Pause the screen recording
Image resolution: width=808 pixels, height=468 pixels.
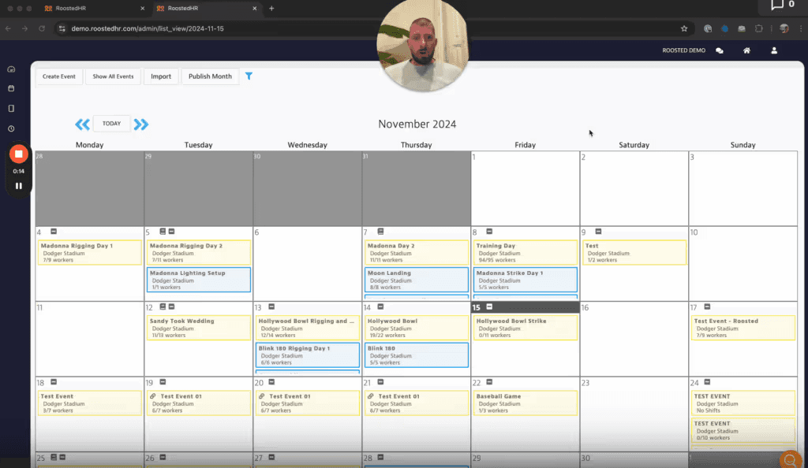(x=19, y=186)
